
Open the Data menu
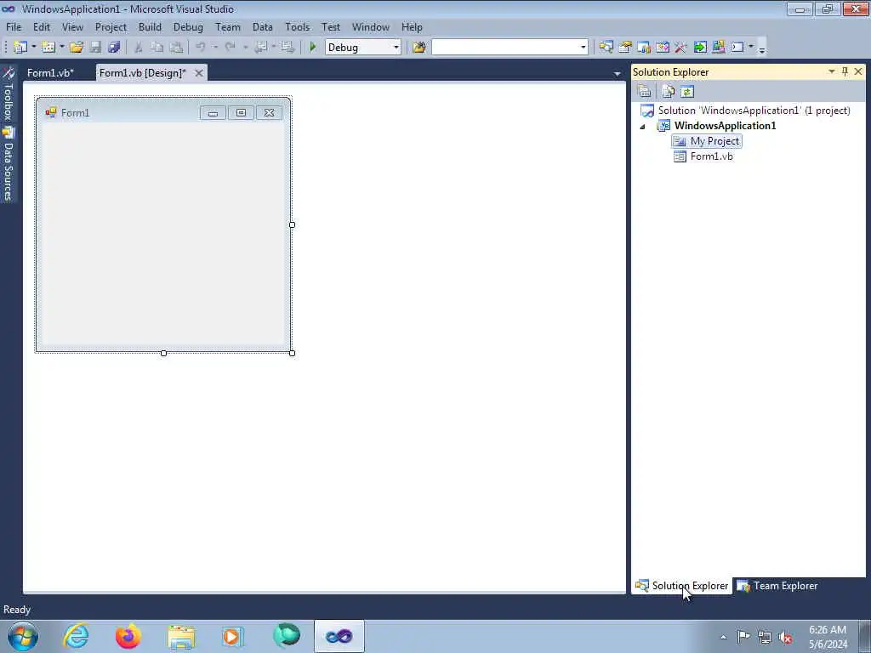point(263,26)
